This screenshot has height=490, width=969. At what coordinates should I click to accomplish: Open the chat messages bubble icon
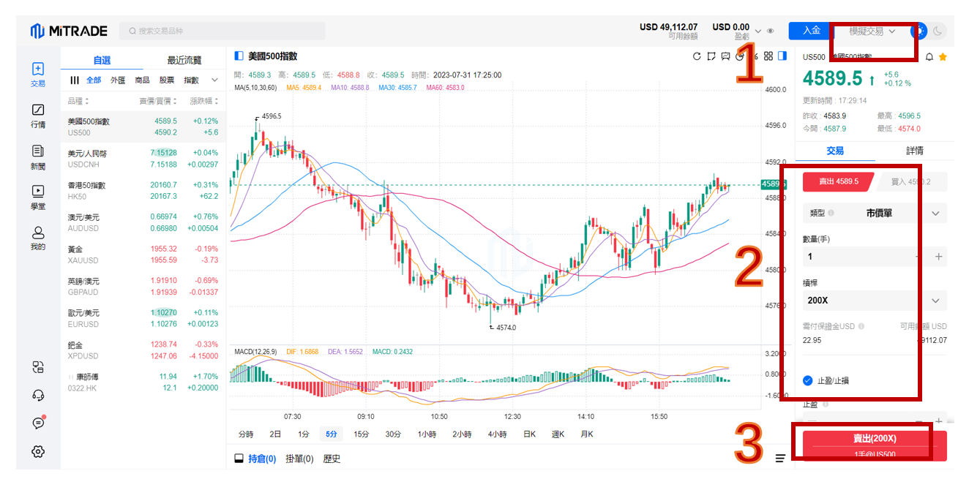pos(38,423)
